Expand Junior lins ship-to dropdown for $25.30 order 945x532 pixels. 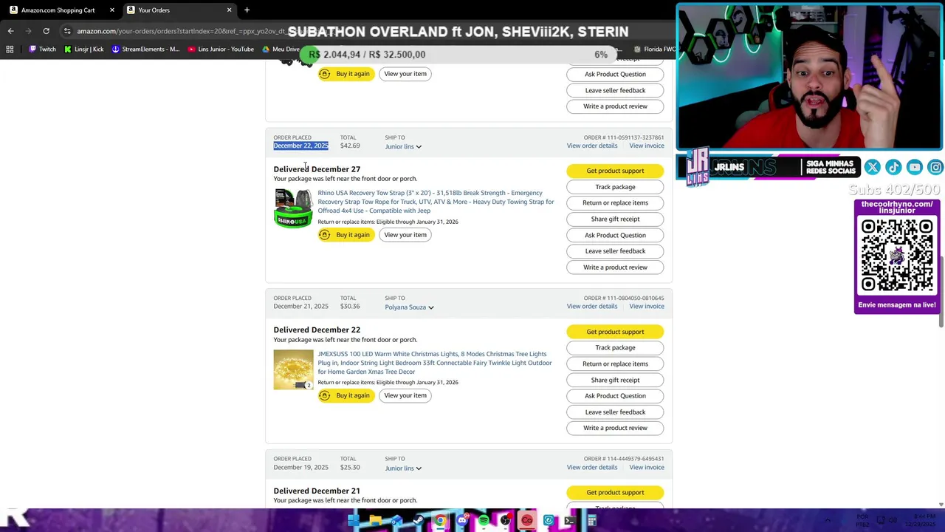403,468
